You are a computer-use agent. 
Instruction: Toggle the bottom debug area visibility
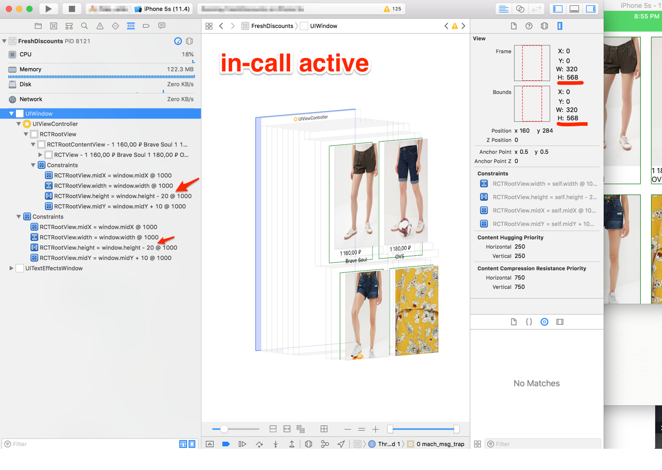coord(574,9)
